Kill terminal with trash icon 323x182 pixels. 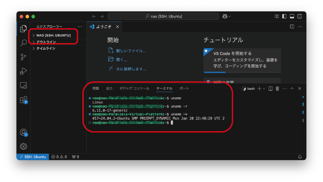tap(277, 89)
